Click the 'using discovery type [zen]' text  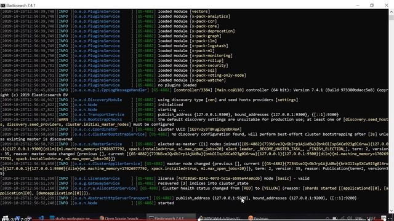tap(187, 99)
